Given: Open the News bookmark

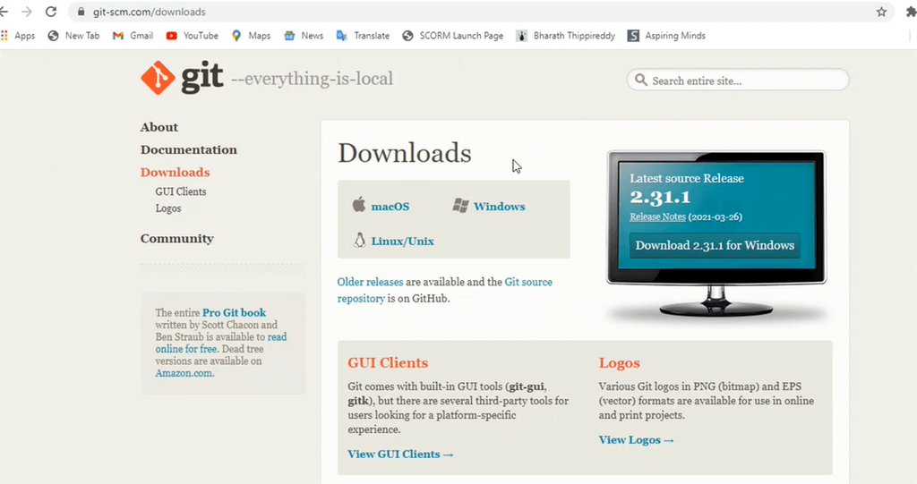Looking at the screenshot, I should coord(304,36).
